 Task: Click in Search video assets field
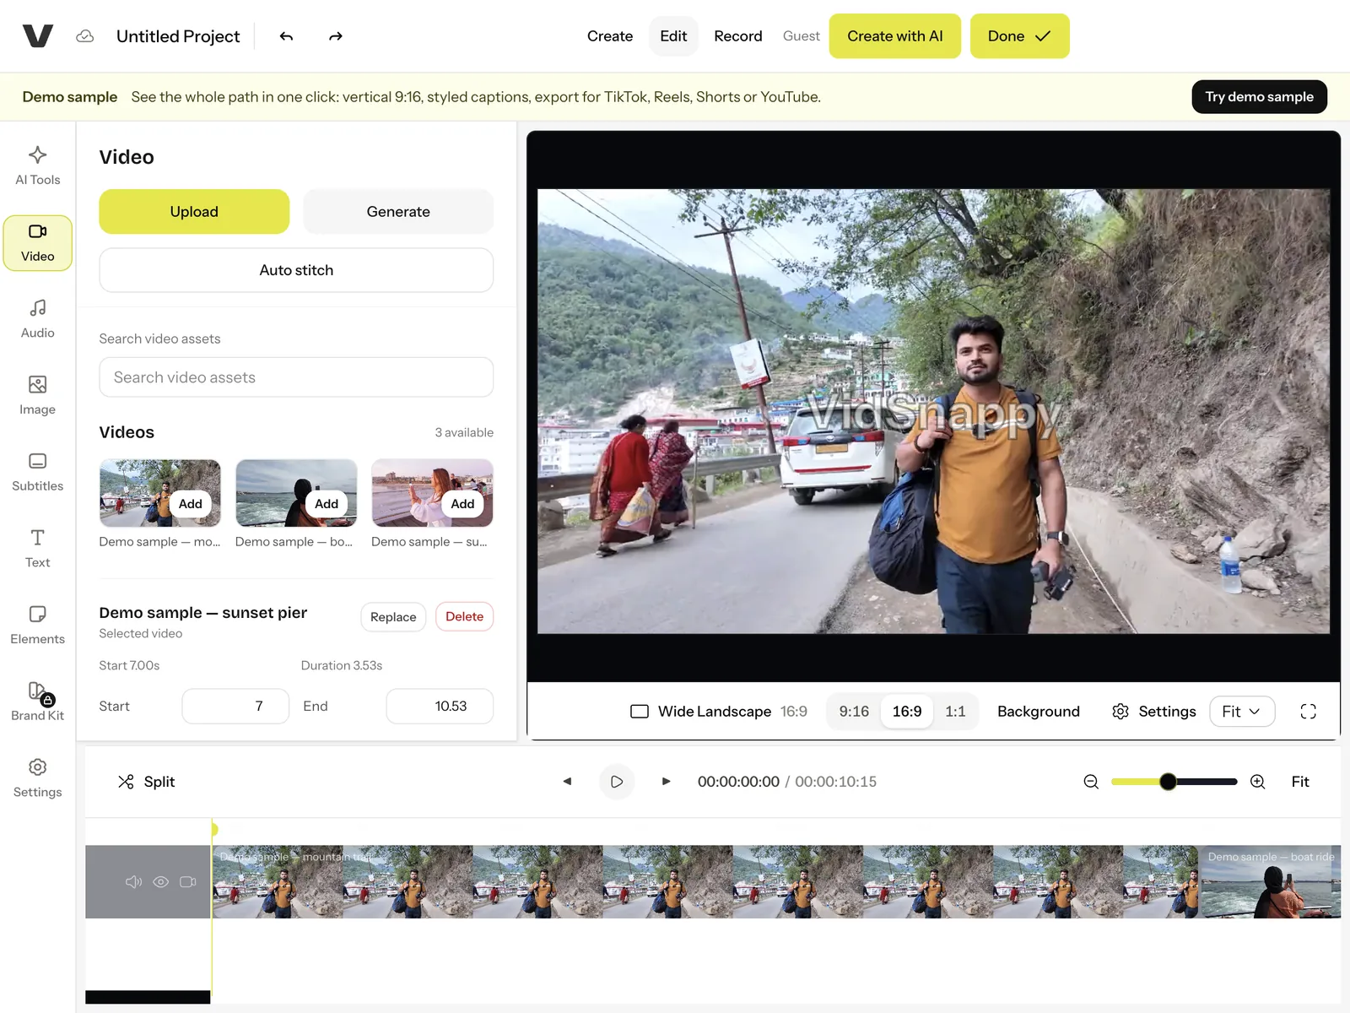[x=296, y=377]
